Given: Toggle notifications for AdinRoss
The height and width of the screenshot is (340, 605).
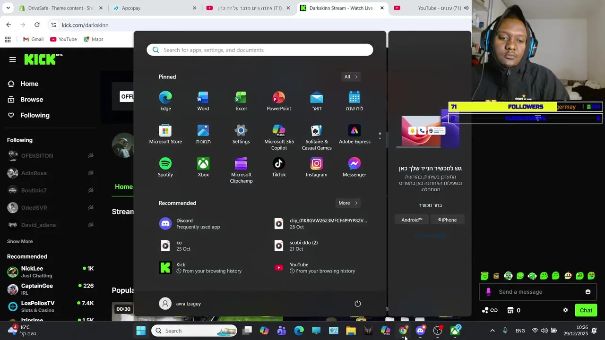Looking at the screenshot, I should tap(90, 173).
